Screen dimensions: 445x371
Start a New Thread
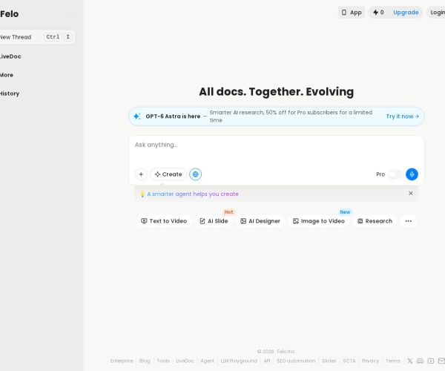click(x=36, y=37)
